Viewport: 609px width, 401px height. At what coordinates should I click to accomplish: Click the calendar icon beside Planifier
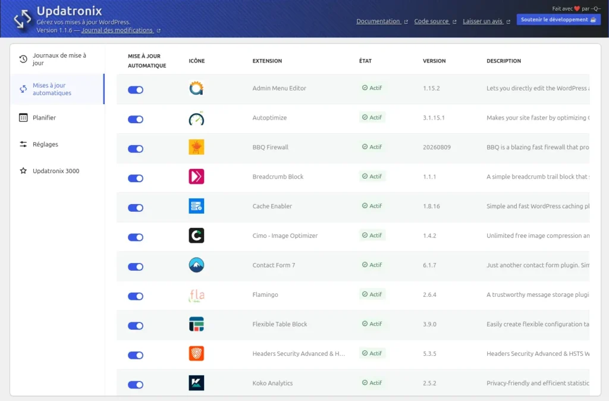coord(23,118)
